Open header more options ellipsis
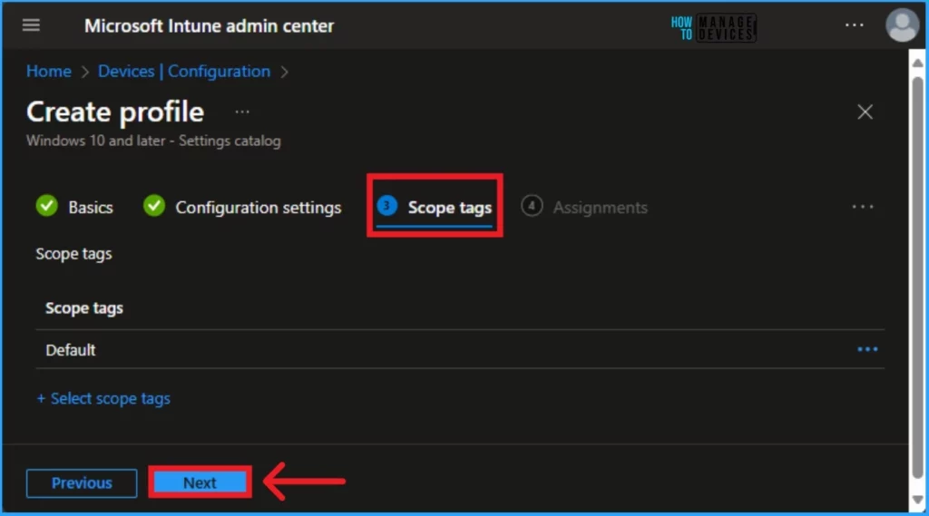This screenshot has height=516, width=929. [x=854, y=24]
